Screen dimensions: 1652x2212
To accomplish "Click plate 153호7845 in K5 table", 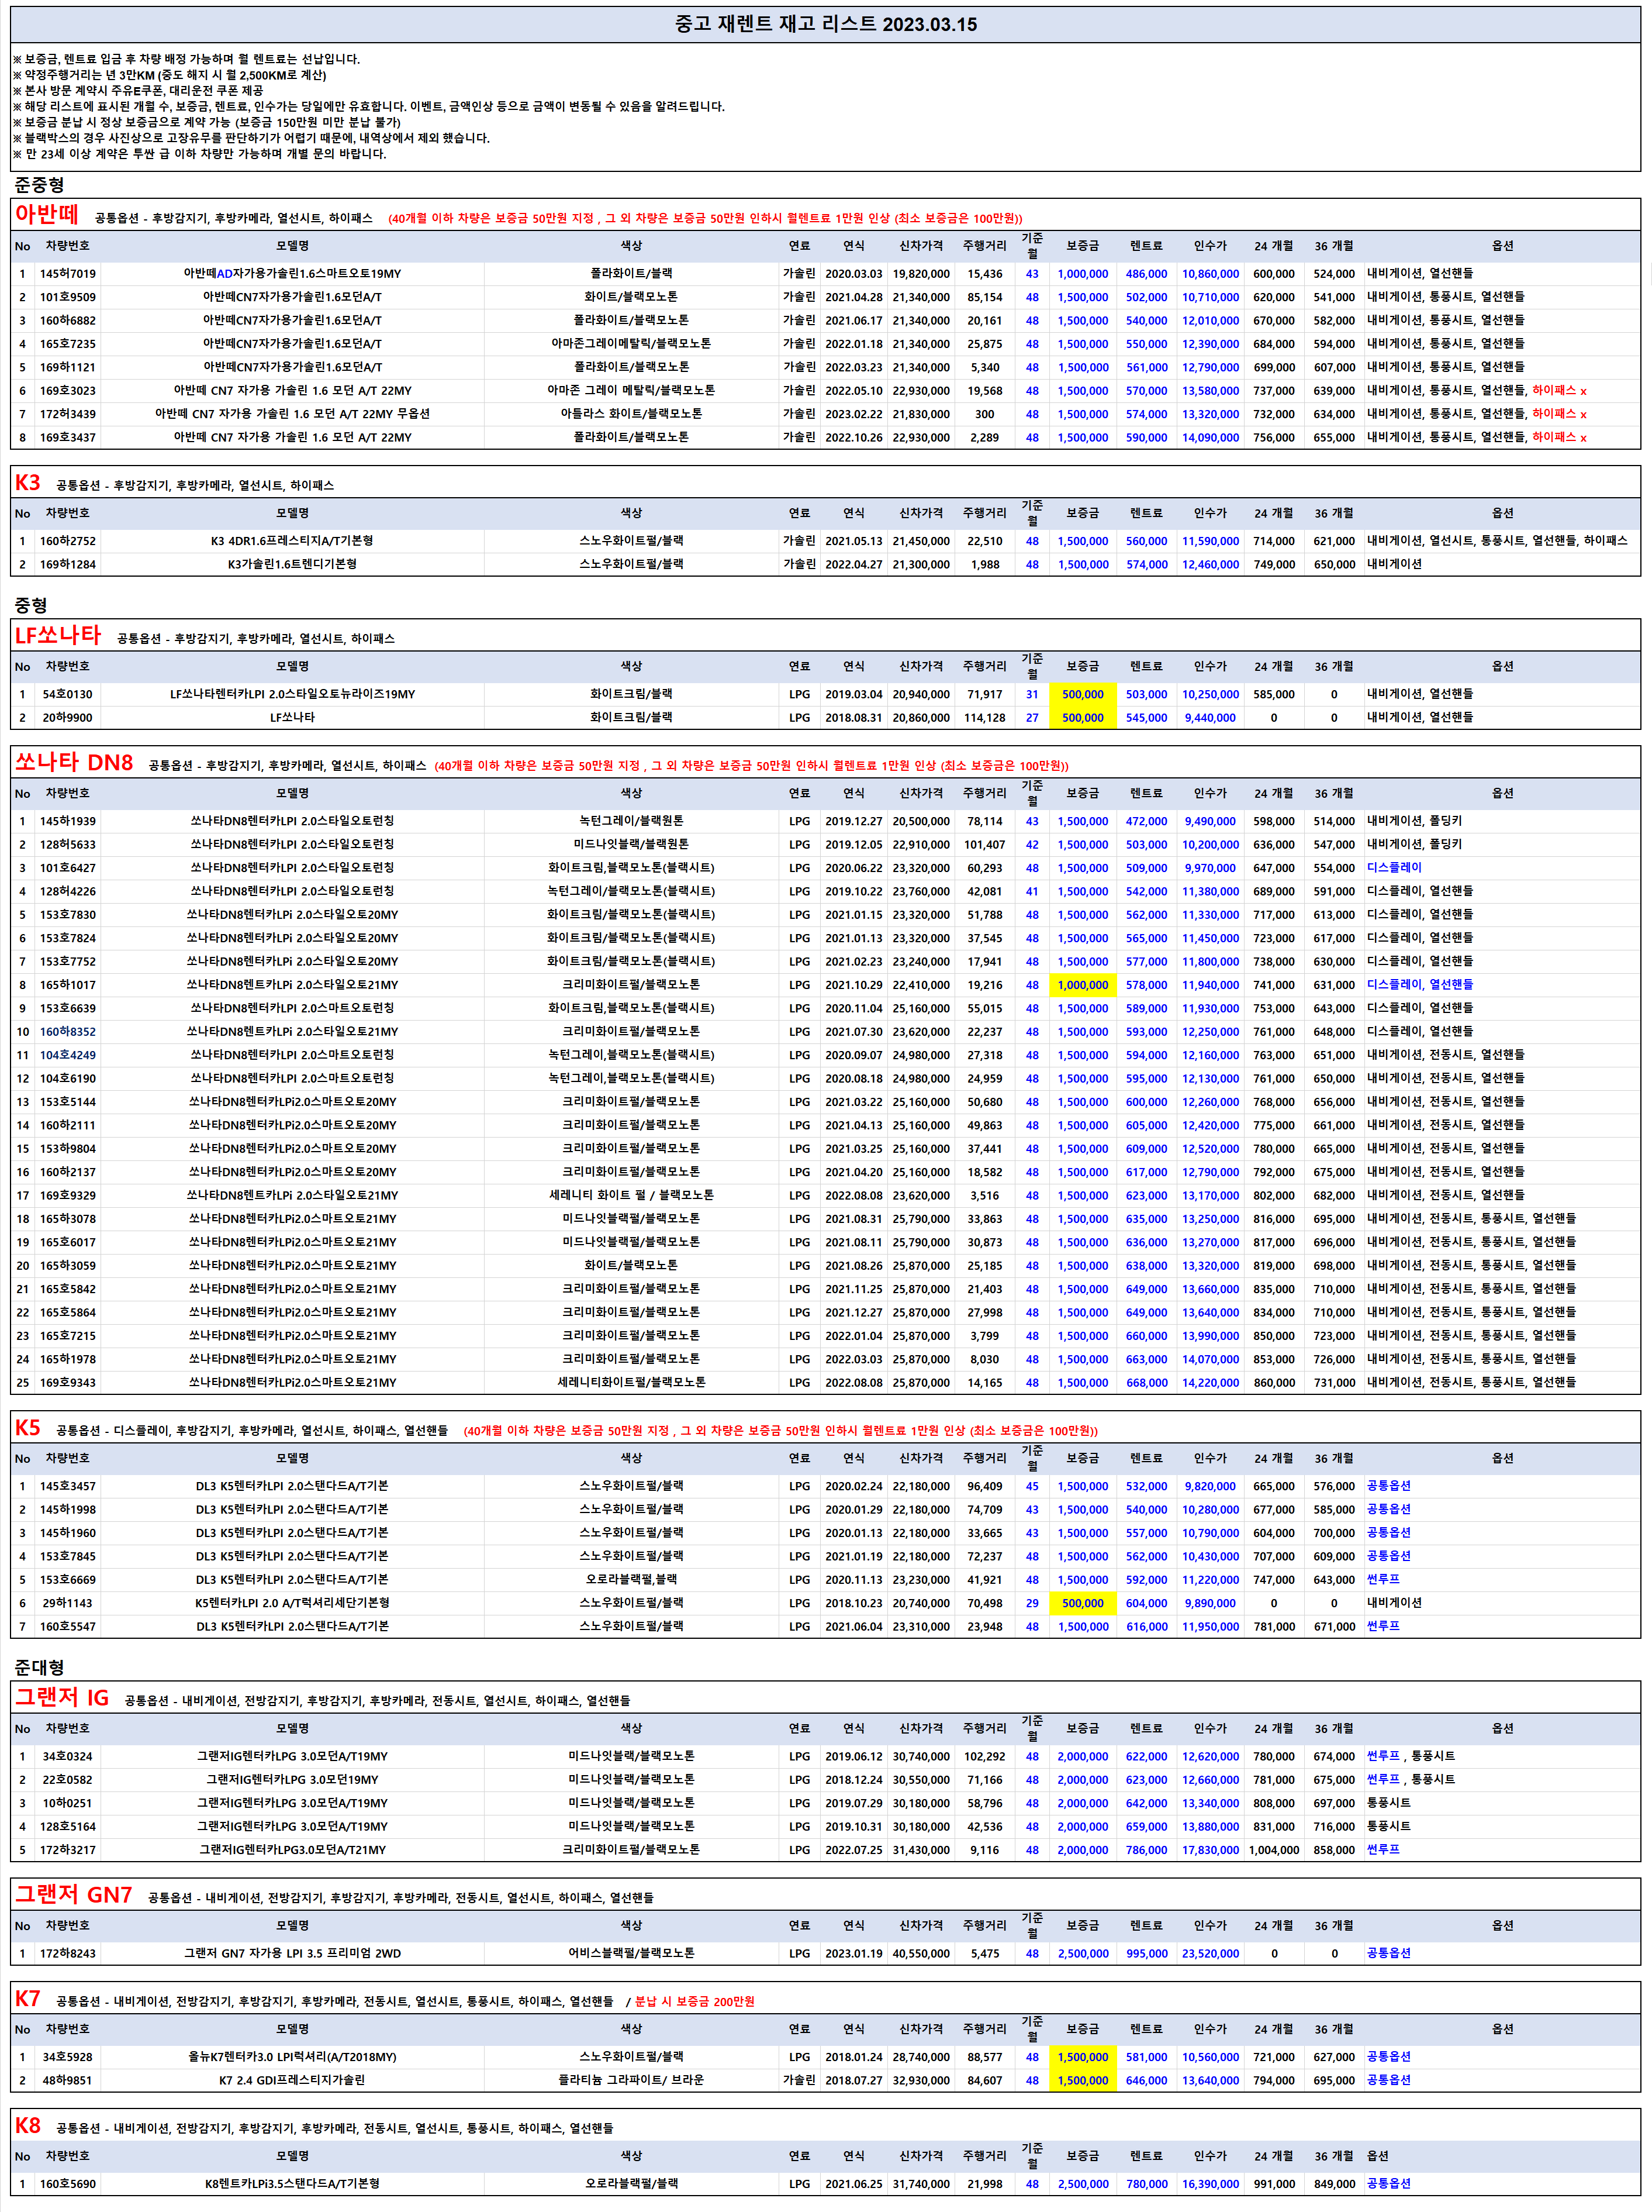I will click(x=68, y=1556).
